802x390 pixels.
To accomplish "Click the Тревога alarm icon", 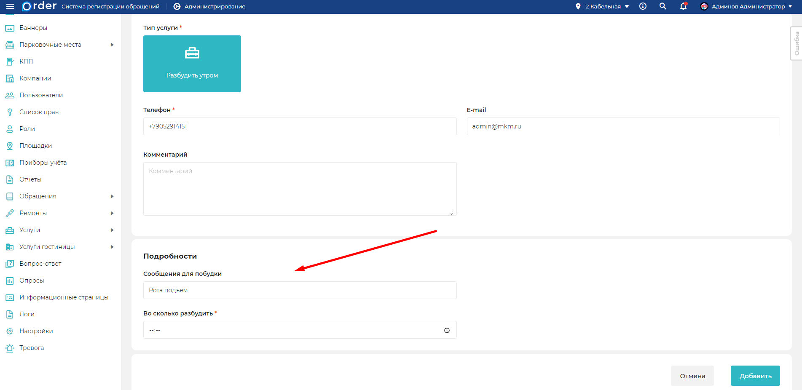I will click(x=10, y=348).
